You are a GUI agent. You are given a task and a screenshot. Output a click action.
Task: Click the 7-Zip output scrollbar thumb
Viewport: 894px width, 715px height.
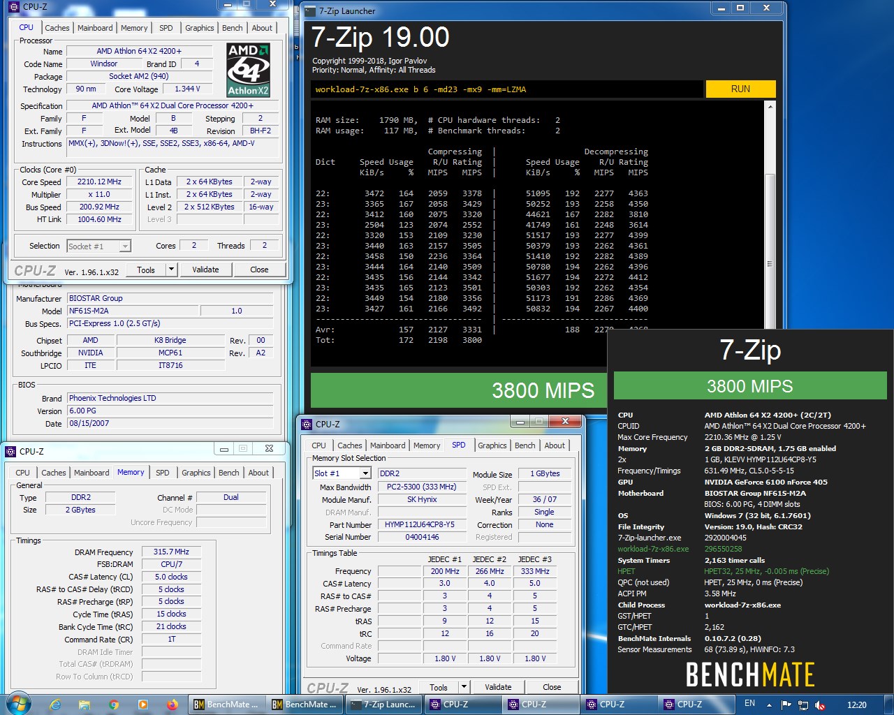click(x=770, y=264)
